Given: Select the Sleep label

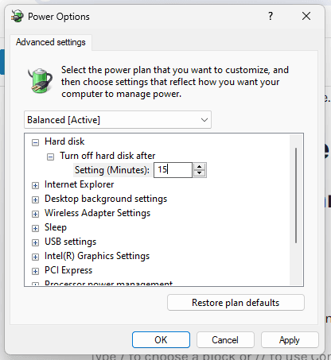Looking at the screenshot, I should coord(56,227).
